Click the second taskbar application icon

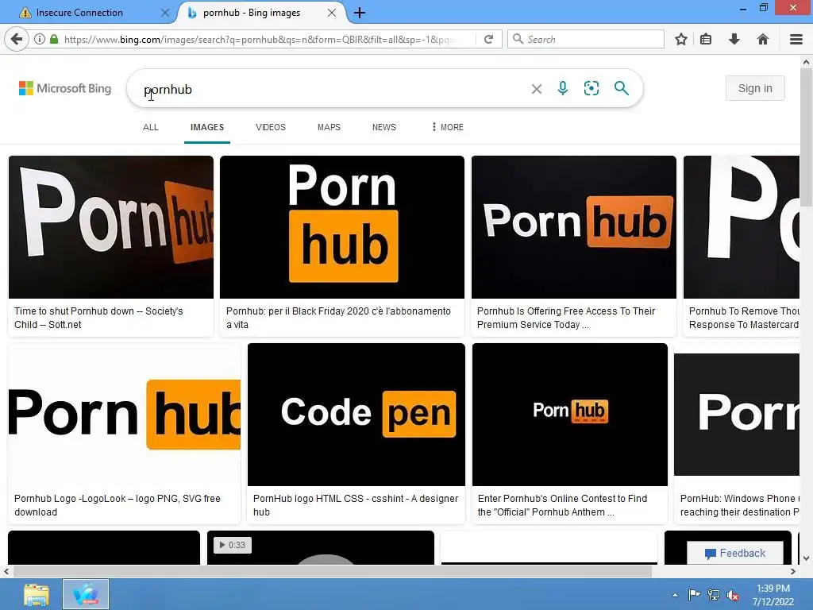click(86, 594)
